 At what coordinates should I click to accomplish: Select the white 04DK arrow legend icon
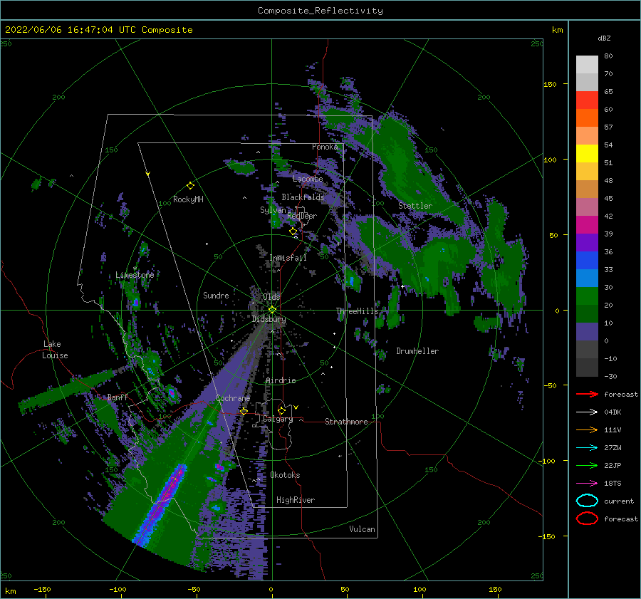point(587,412)
